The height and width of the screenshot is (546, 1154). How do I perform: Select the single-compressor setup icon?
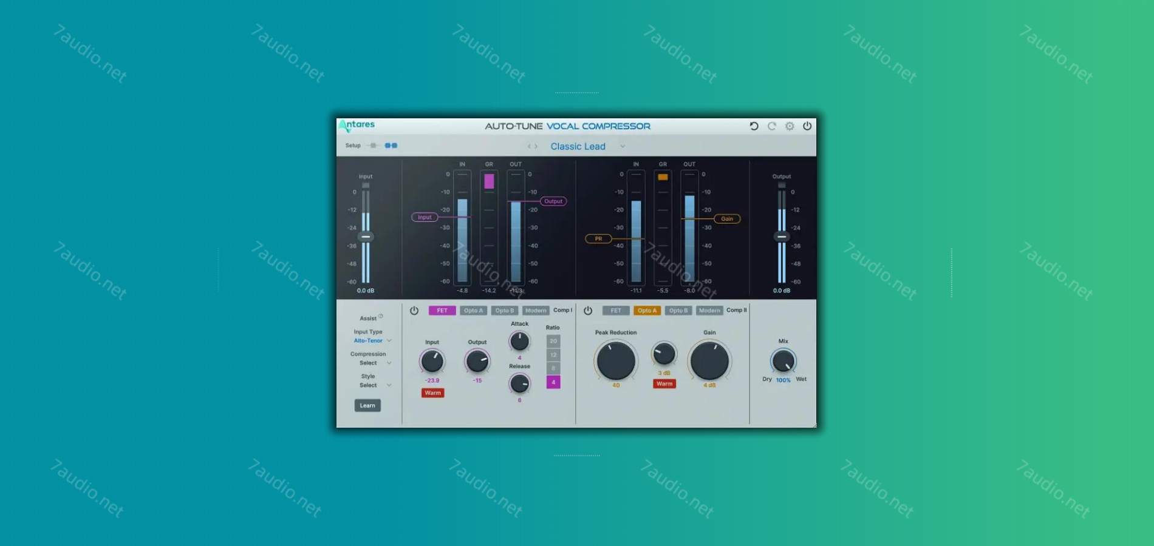373,146
